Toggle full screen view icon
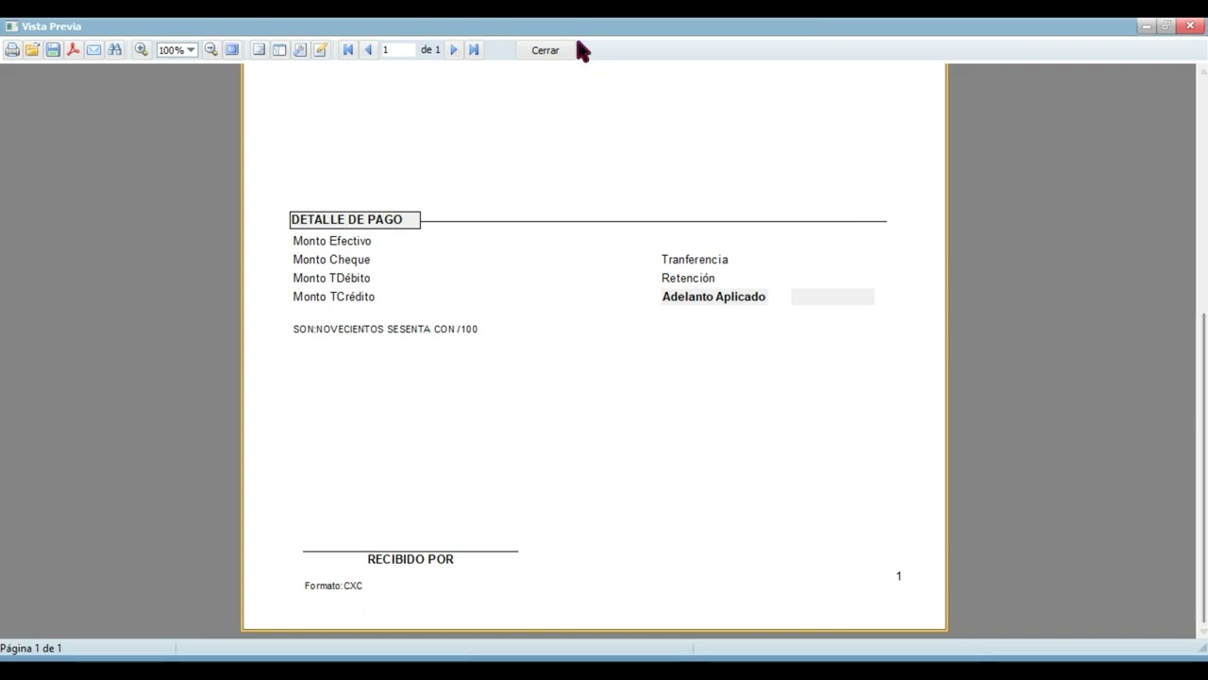The image size is (1208, 680). click(232, 50)
